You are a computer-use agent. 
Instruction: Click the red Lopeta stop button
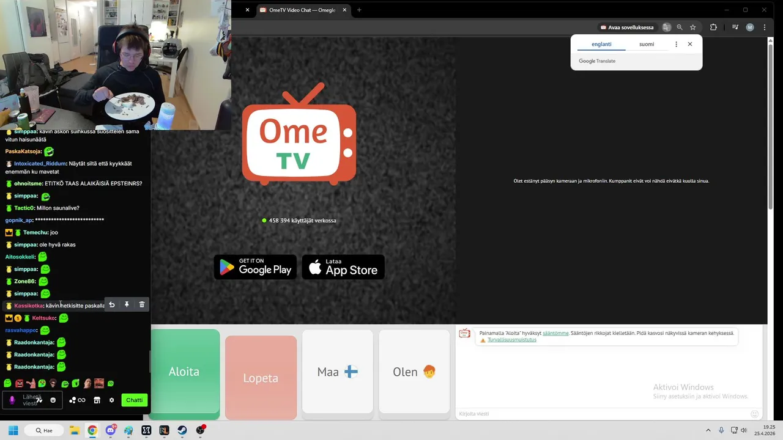(261, 378)
